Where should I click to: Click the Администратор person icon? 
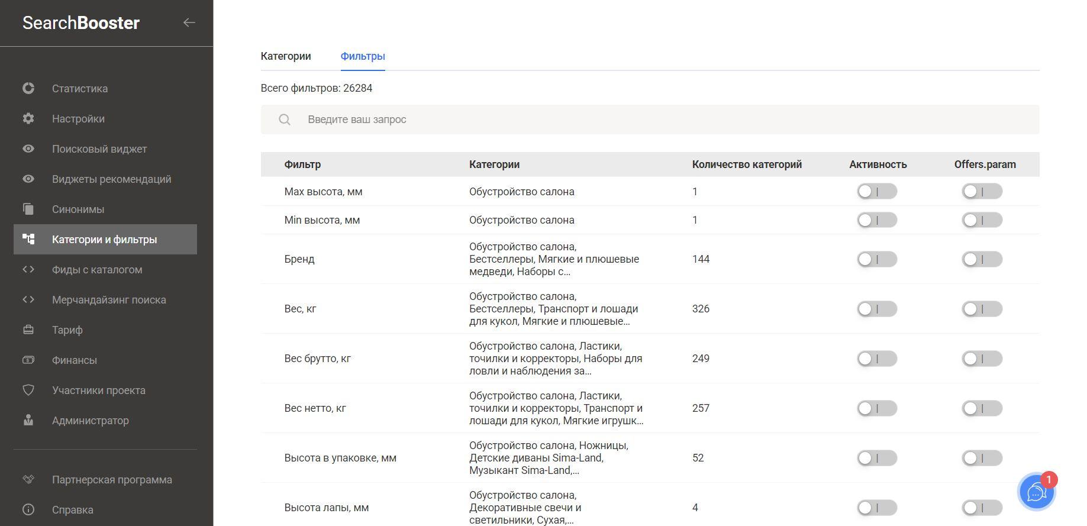coord(28,420)
